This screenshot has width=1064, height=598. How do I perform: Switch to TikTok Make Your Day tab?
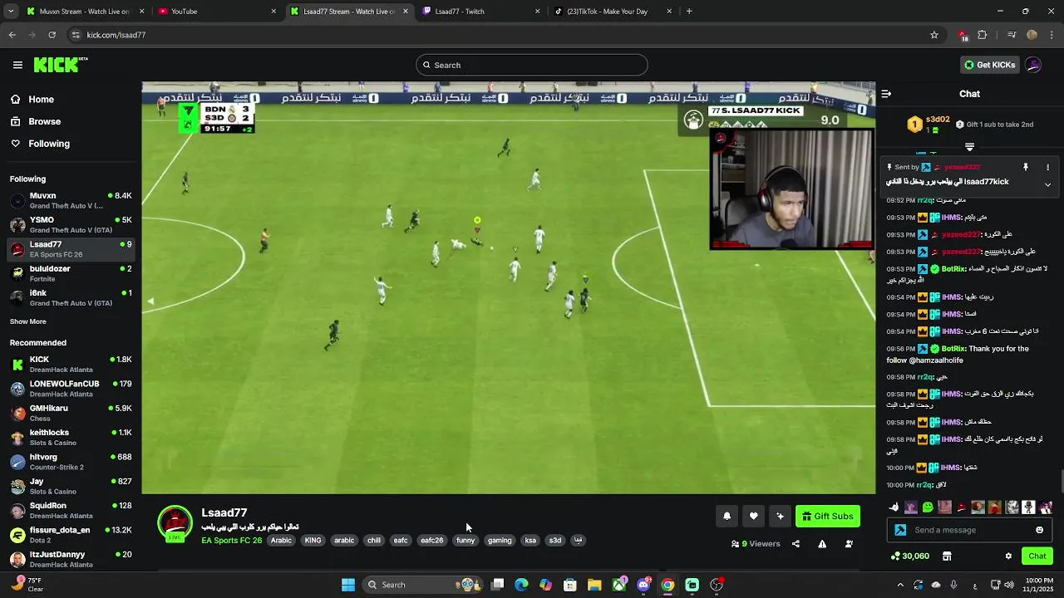point(613,12)
